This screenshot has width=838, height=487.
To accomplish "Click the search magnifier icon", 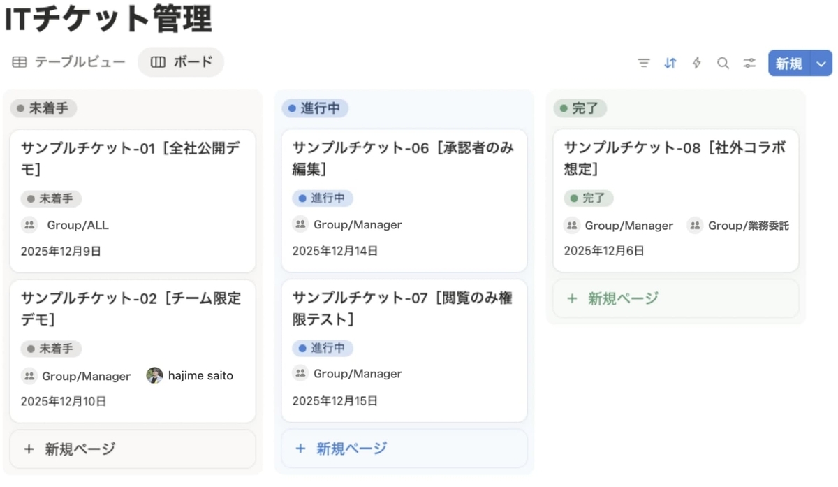I will [x=723, y=63].
